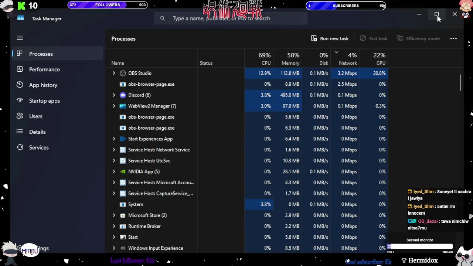This screenshot has height=266, width=473.
Task: Click Discord's 495.0 MB memory cell
Action: (288, 95)
